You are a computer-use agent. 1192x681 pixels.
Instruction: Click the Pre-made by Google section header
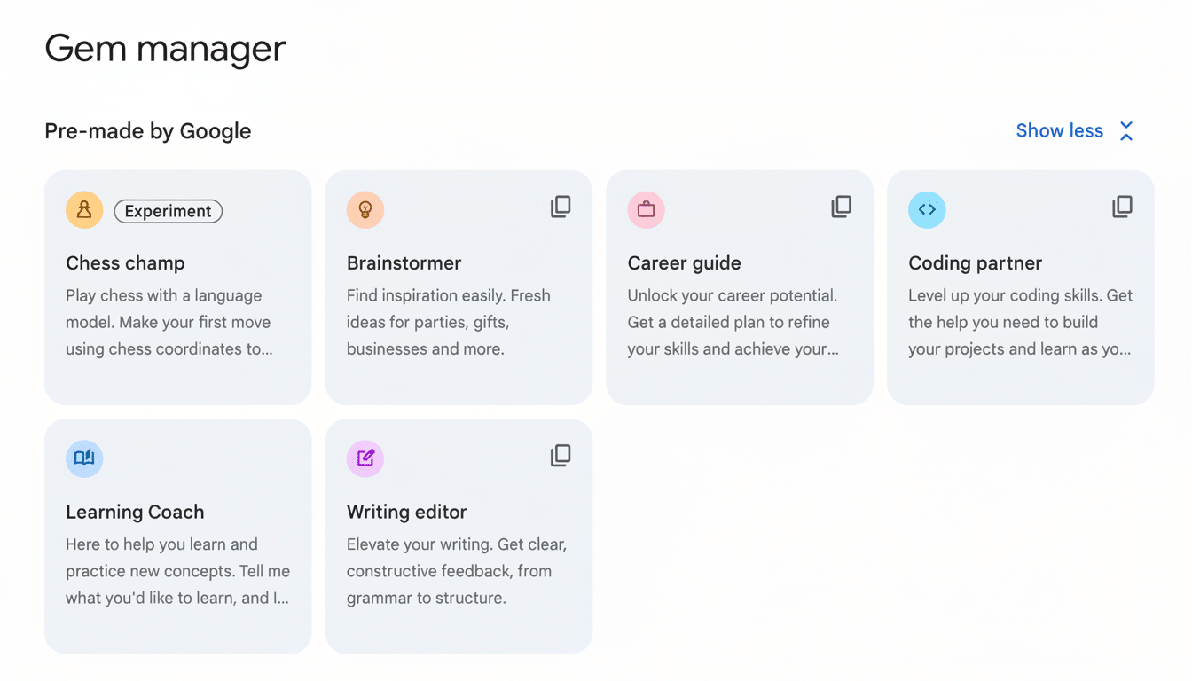[147, 130]
